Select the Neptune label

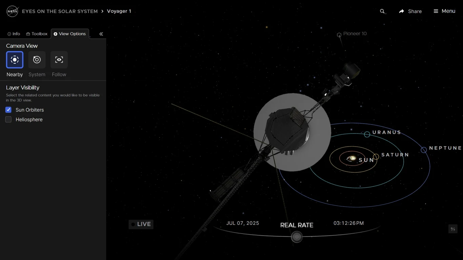445,148
